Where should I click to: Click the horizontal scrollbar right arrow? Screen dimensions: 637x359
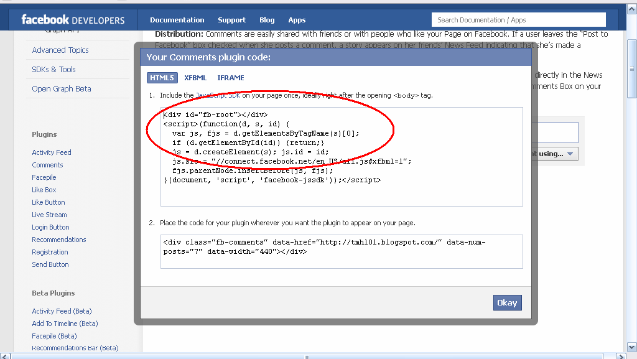tap(621, 356)
